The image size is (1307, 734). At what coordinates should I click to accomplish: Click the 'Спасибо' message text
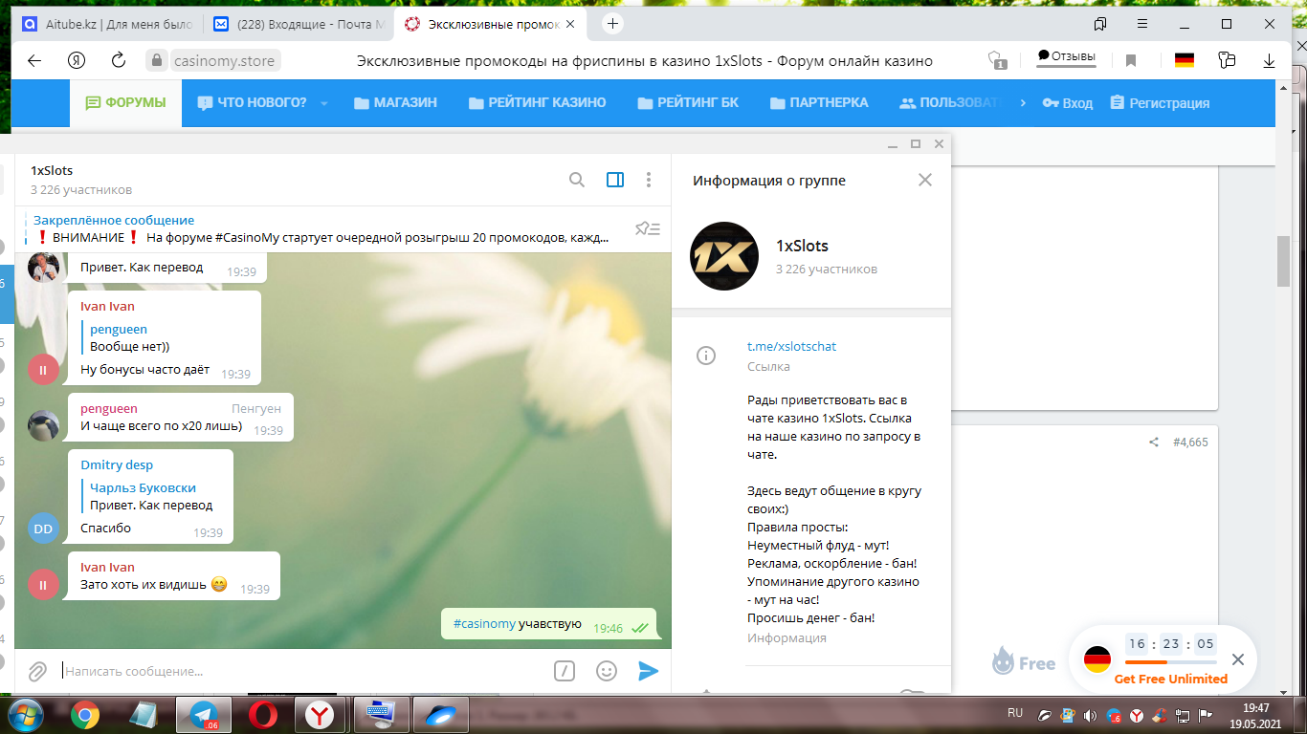[x=106, y=529]
